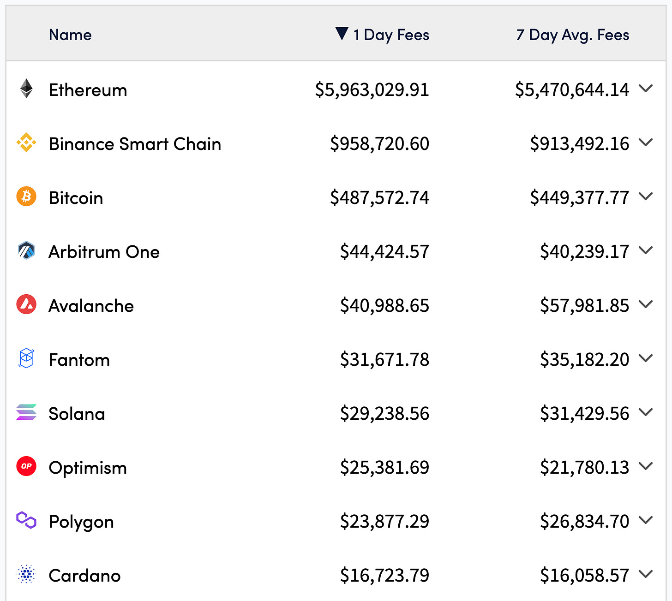Open the Binance Smart Chain name link
This screenshot has width=672, height=601.
pos(135,144)
